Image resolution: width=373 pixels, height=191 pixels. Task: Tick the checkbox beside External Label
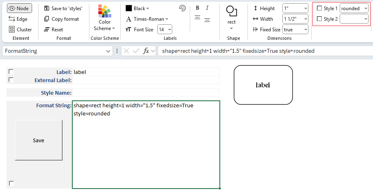click(x=11, y=80)
